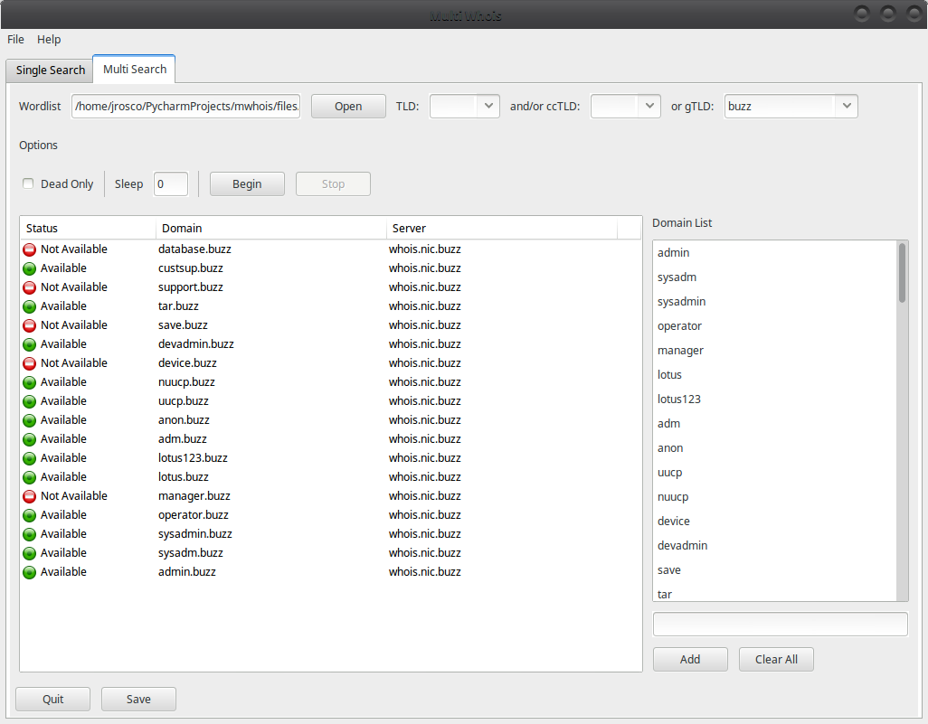Enable the Dead Only checkbox

pyautogui.click(x=29, y=184)
